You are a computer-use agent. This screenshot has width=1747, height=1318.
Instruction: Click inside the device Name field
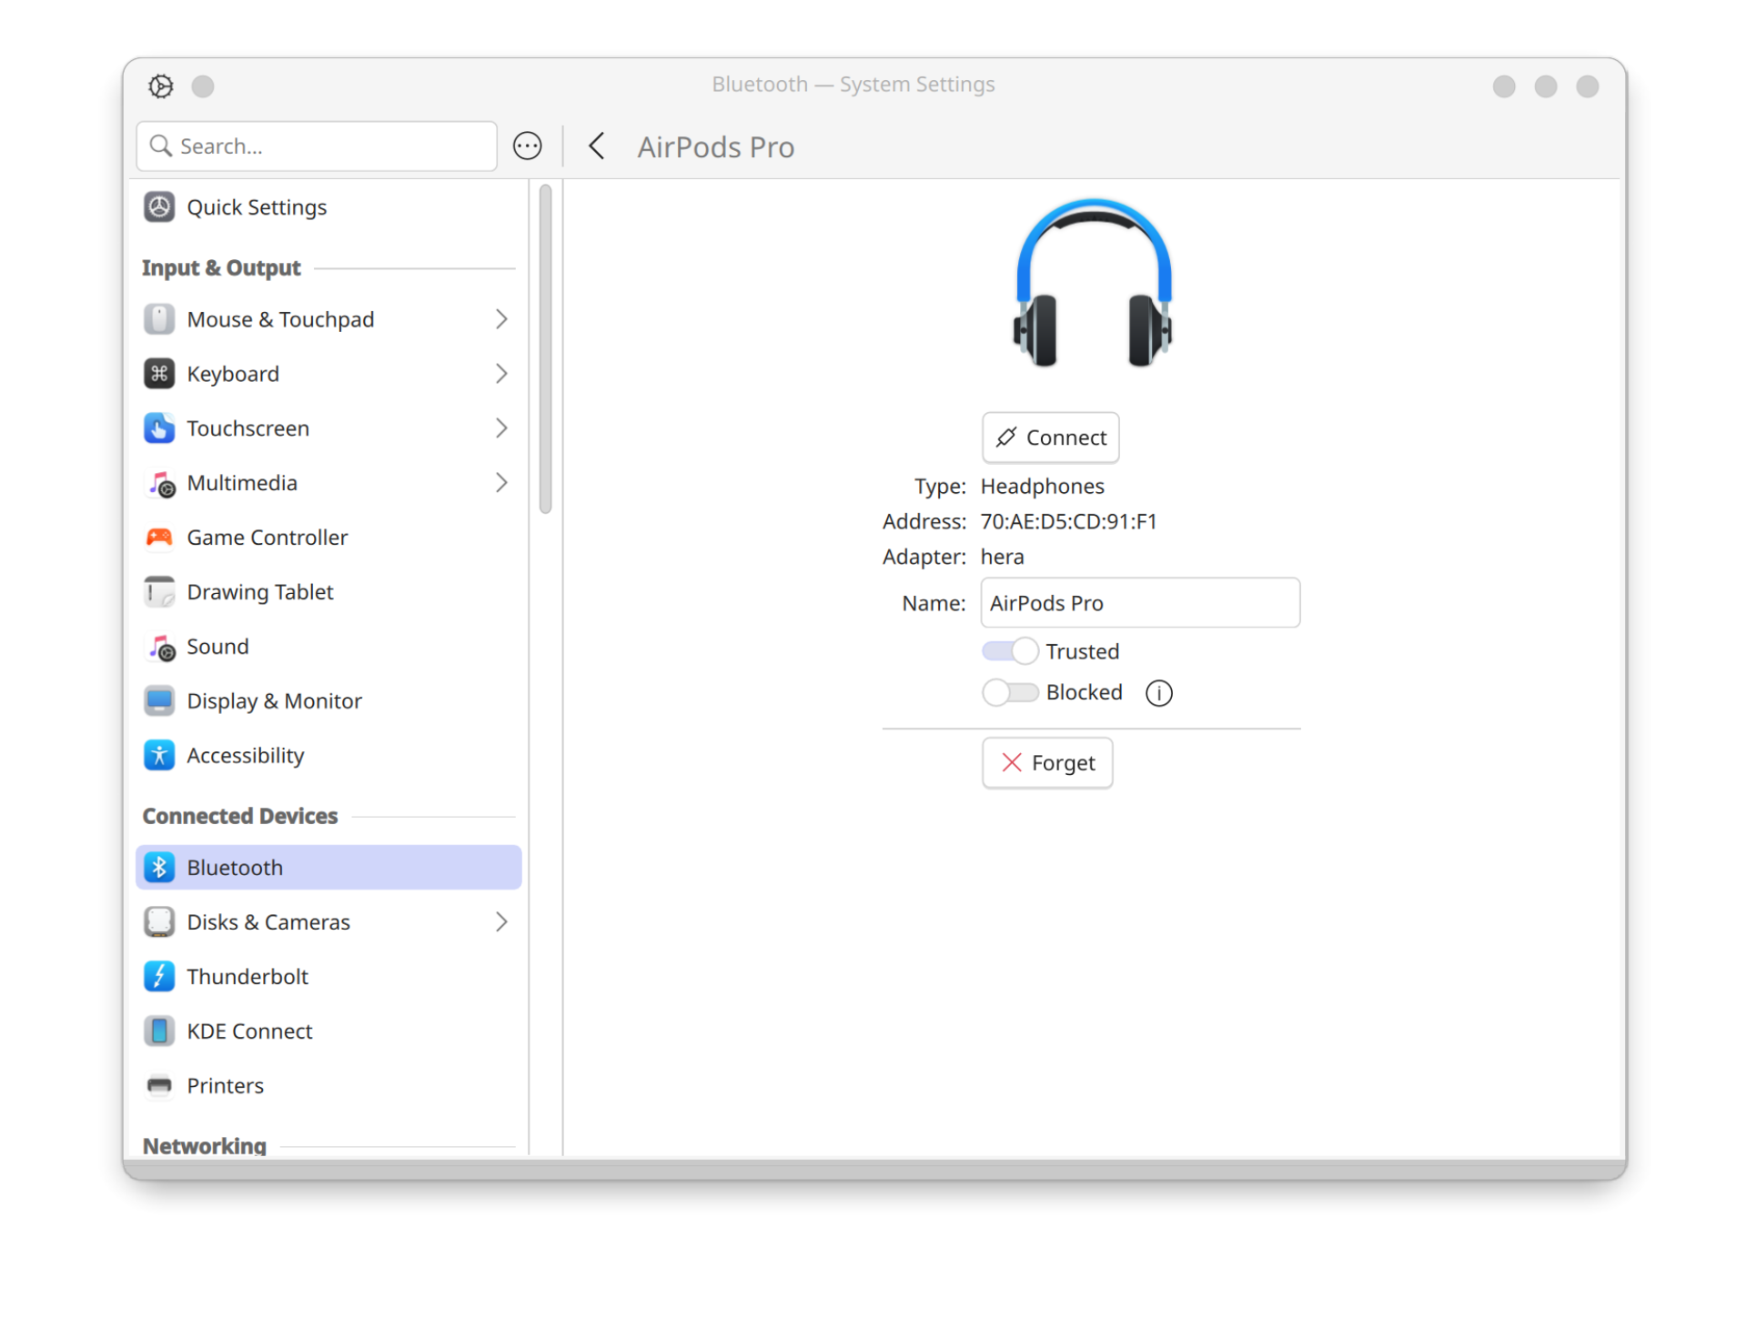[x=1139, y=602]
